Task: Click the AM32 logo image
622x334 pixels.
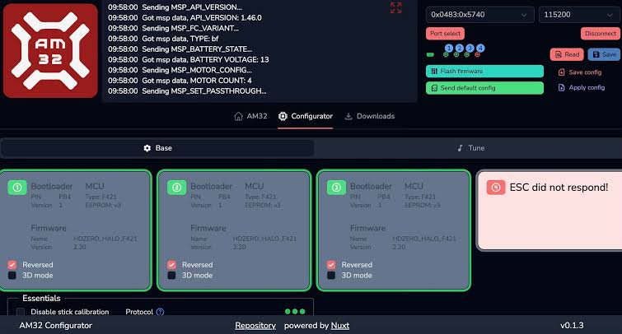Action: click(x=50, y=51)
